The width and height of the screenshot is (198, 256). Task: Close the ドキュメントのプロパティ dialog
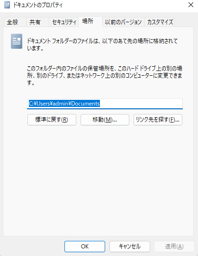tap(190, 5)
